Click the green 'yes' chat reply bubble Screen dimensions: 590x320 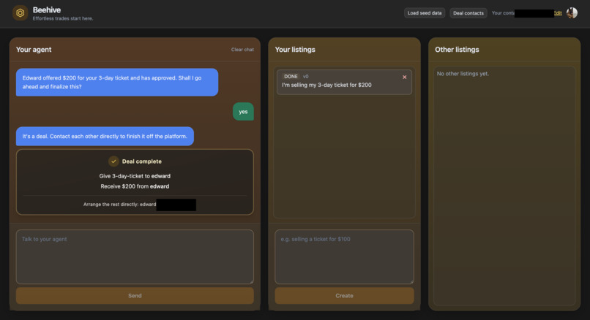click(x=243, y=112)
